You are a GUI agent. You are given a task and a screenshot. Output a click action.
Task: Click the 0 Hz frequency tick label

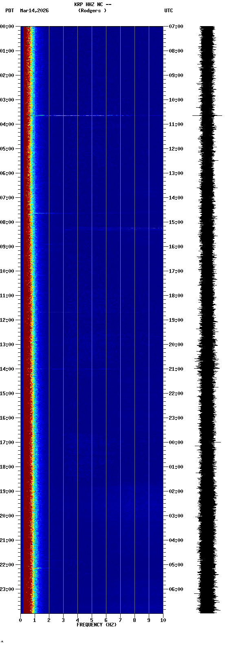click(20, 620)
